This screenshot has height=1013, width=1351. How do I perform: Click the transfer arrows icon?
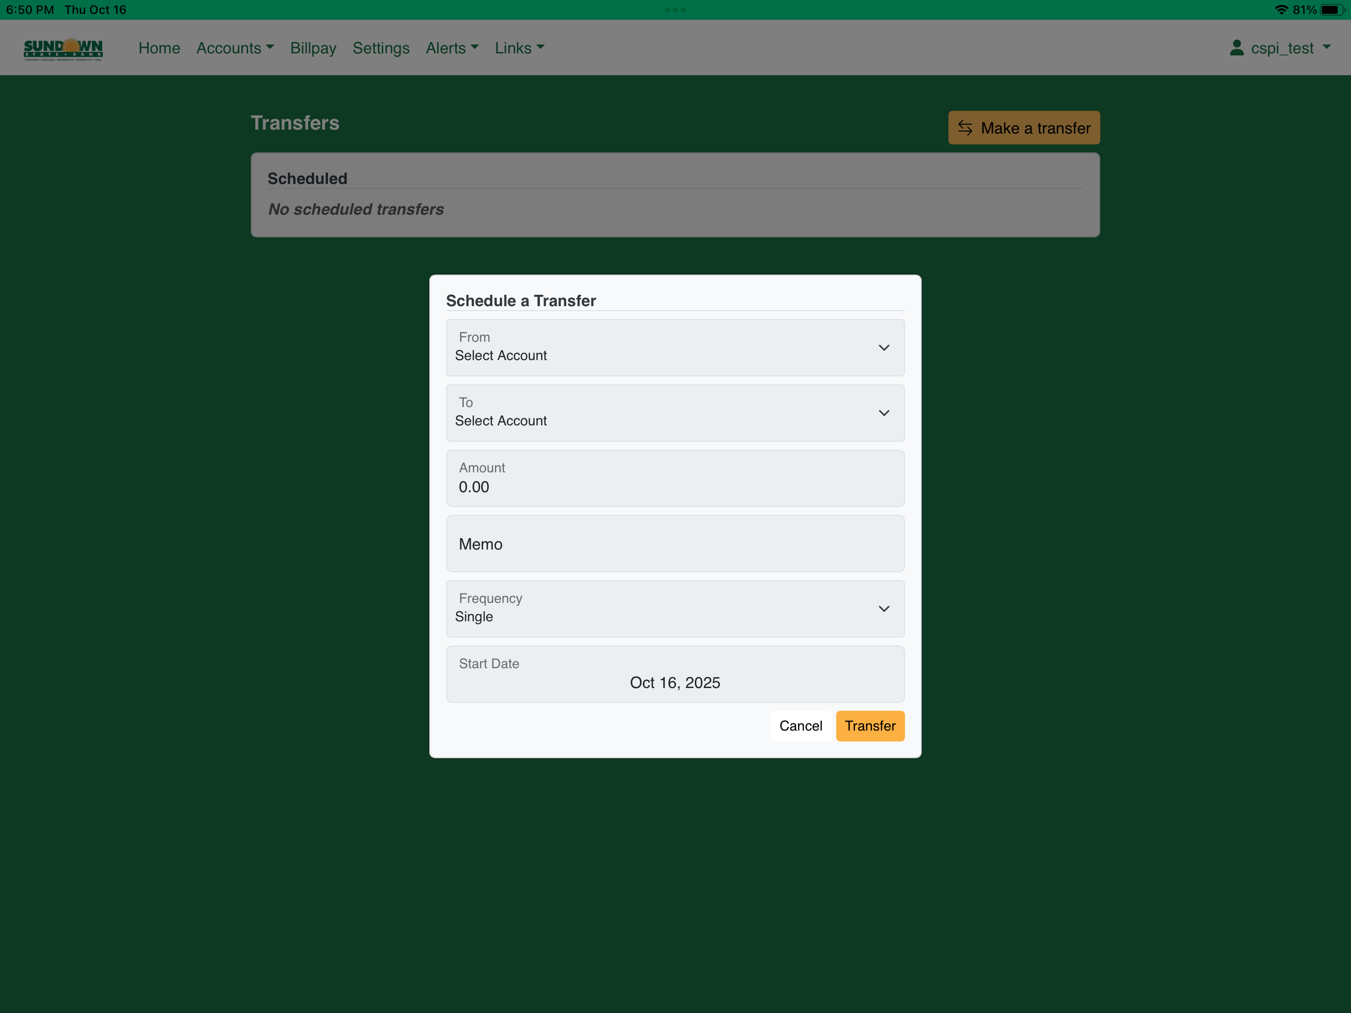coord(965,128)
